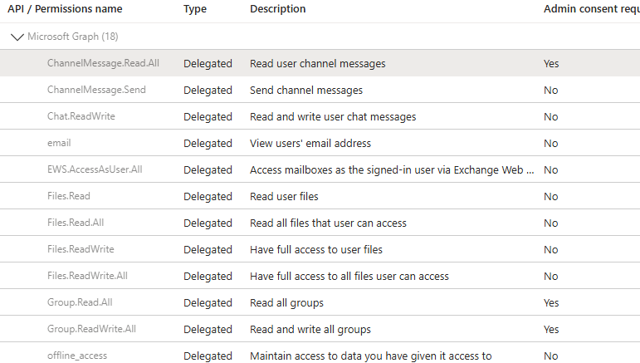Image resolution: width=640 pixels, height=363 pixels.
Task: Open offline_access permission
Action: tap(77, 356)
